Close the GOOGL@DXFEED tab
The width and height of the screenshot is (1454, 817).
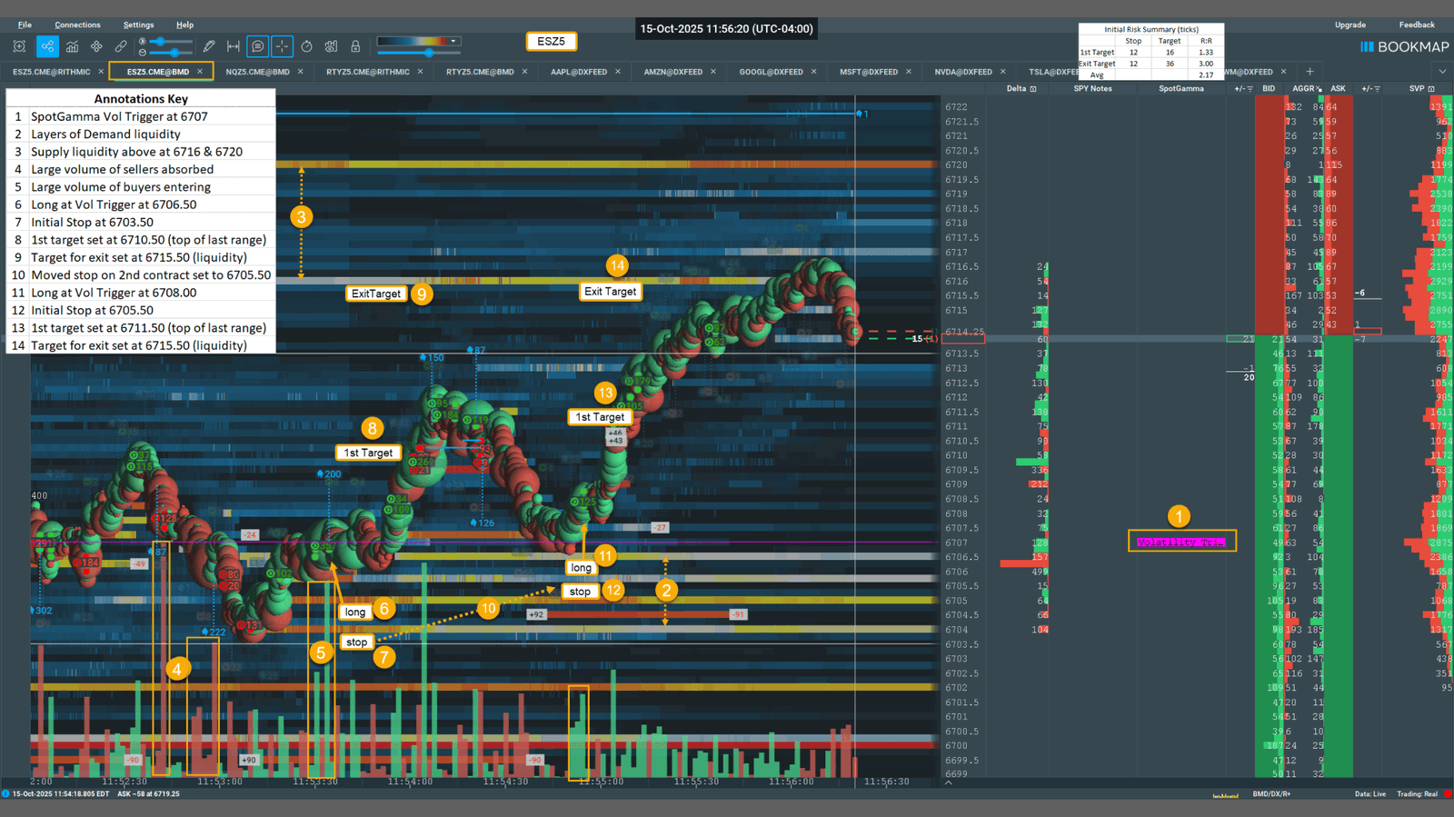click(x=814, y=72)
